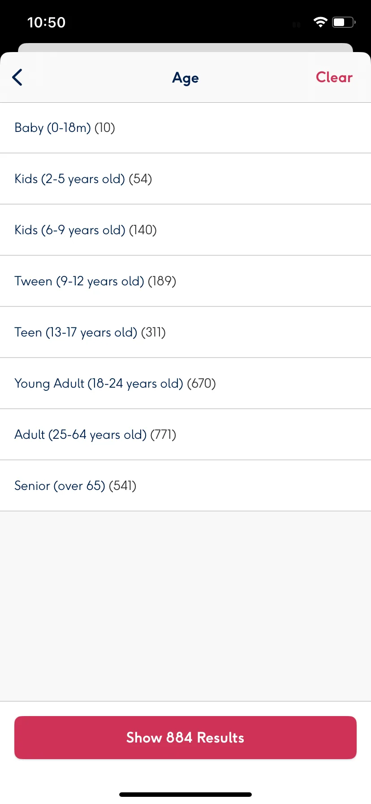Choose Young Adult (18-24 years old)
This screenshot has width=371, height=804.
pos(185,384)
